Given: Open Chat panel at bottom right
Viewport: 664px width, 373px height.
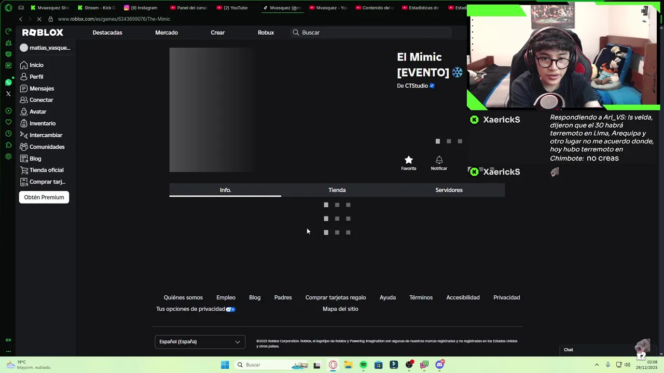Looking at the screenshot, I should coord(569,350).
